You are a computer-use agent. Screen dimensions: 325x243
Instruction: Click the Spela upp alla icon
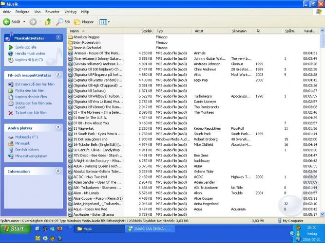point(11,47)
